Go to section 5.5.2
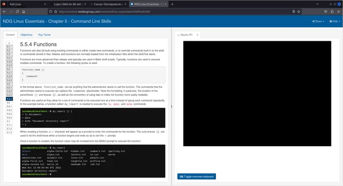 [x=9, y=91]
